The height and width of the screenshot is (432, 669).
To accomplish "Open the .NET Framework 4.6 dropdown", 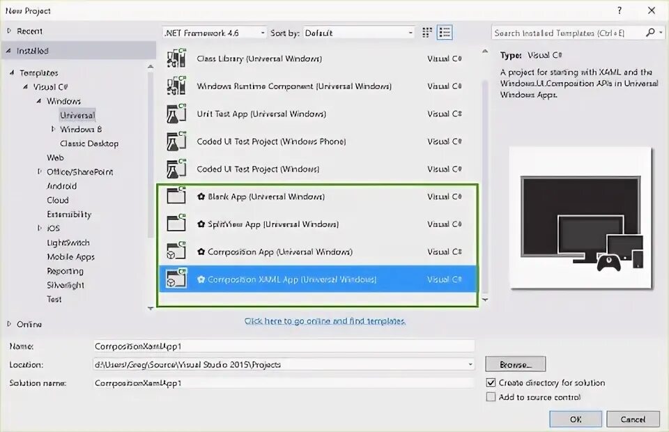I will click(x=263, y=32).
